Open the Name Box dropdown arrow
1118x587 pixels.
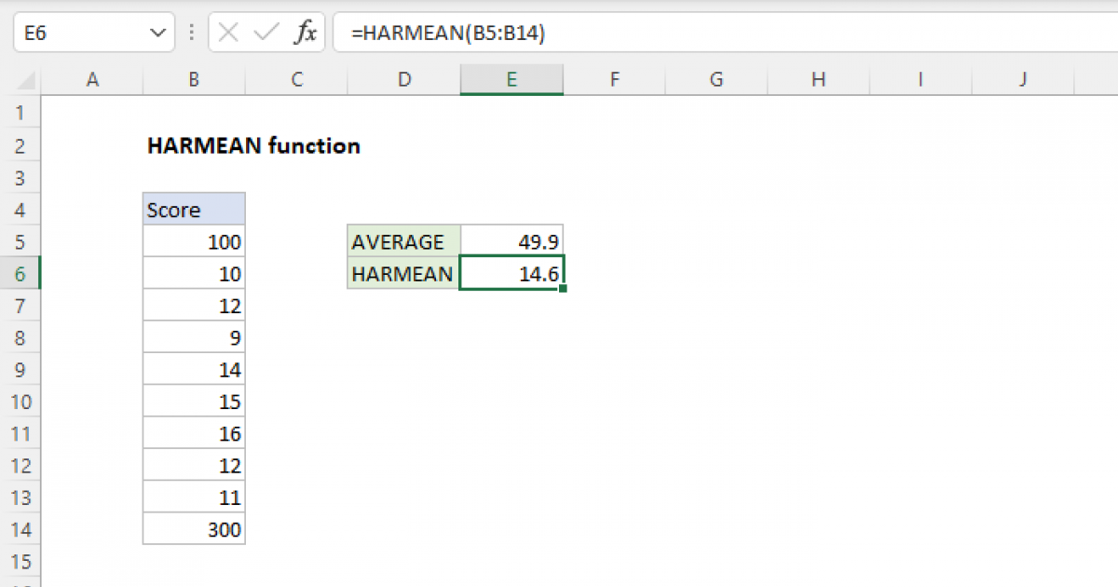157,32
